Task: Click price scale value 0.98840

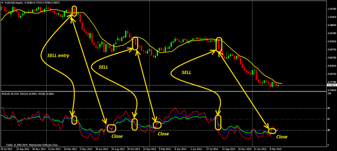Action: click(x=332, y=25)
